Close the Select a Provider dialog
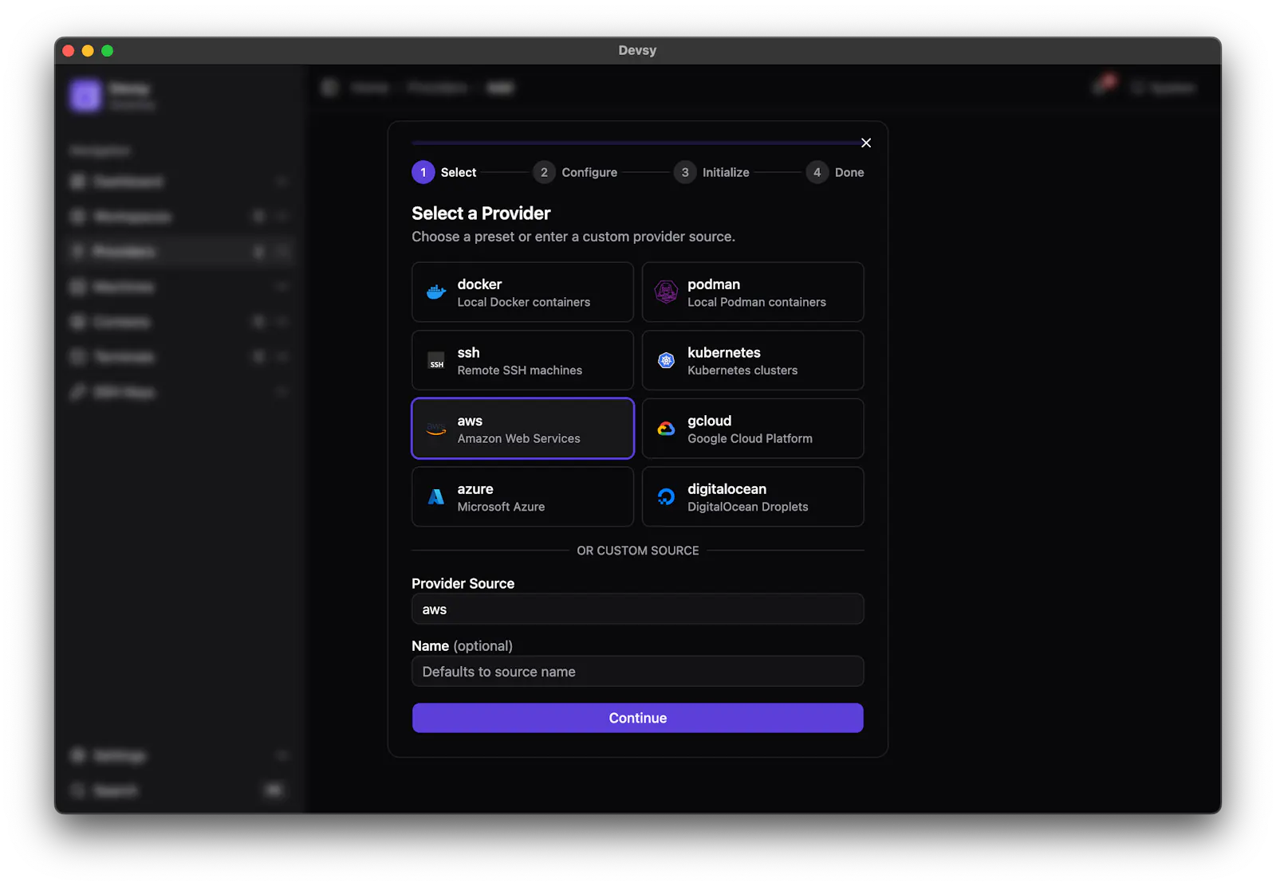 (x=866, y=143)
